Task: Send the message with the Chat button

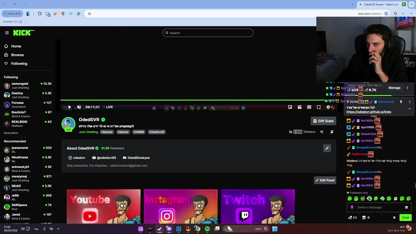Action: [406, 218]
